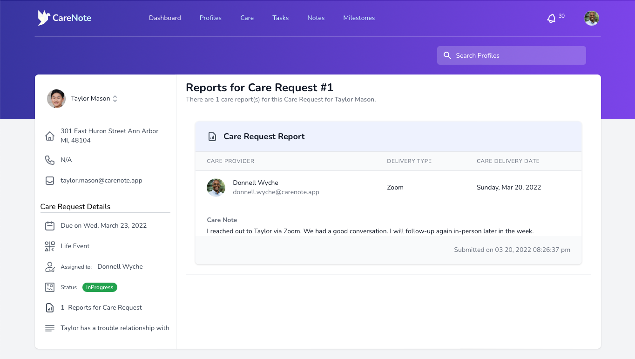Click the 1 Reports for Care Request link
This screenshot has width=635, height=359.
tap(101, 307)
